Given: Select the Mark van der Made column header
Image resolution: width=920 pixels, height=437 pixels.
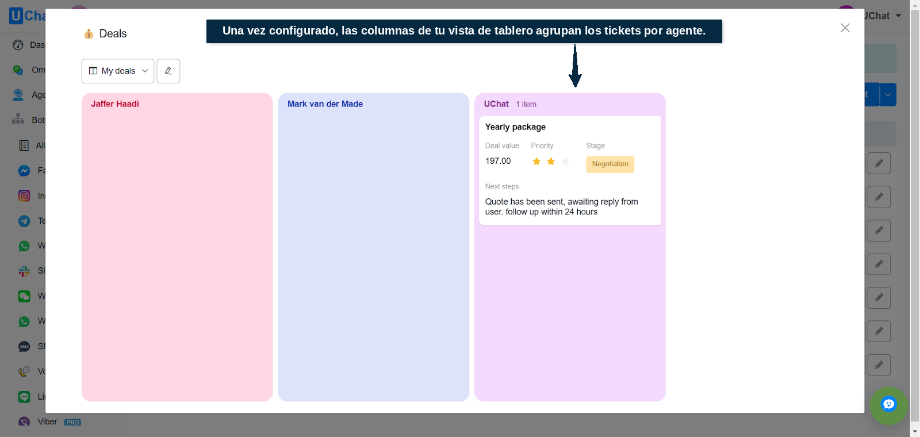Looking at the screenshot, I should click(x=325, y=104).
